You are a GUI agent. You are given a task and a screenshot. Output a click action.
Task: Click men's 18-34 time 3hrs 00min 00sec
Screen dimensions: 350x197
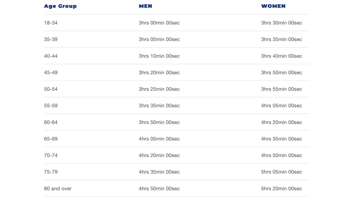click(x=159, y=23)
